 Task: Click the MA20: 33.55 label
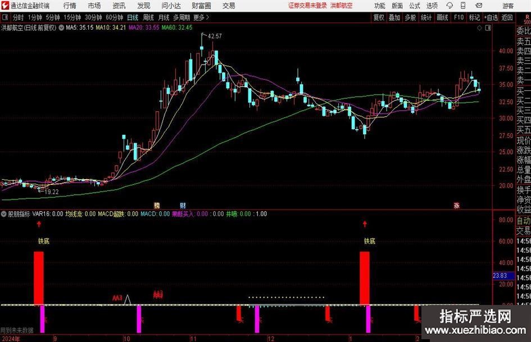144,28
